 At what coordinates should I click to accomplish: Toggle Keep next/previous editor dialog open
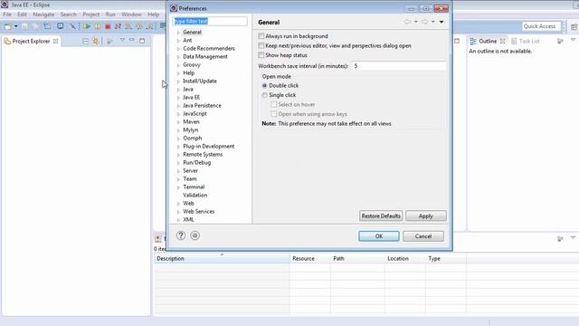click(261, 45)
